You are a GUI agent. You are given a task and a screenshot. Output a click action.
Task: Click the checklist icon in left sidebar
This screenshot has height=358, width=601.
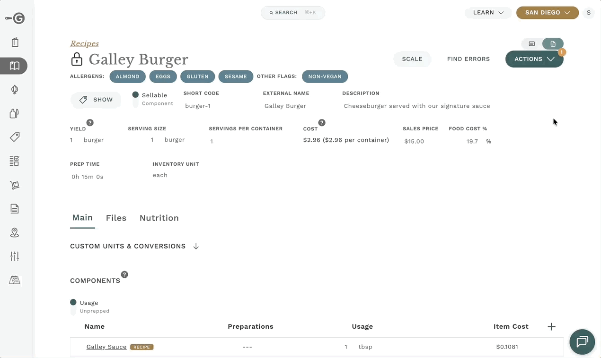click(x=15, y=161)
